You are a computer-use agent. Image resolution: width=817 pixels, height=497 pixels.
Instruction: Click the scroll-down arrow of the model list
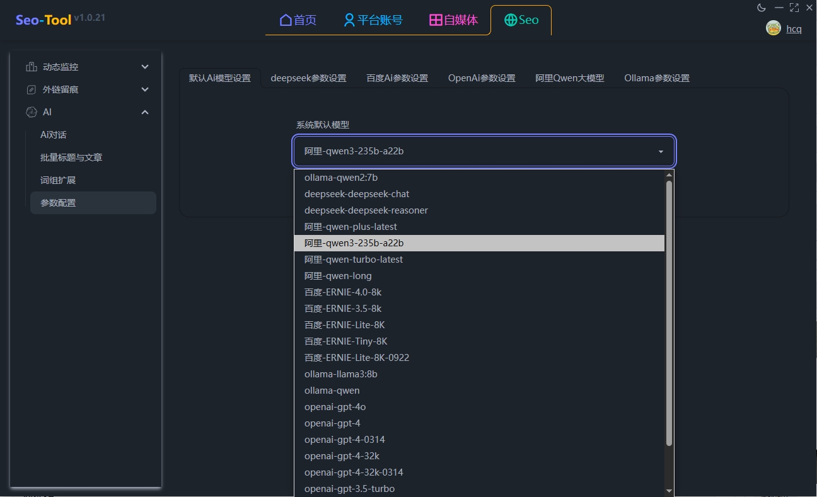point(669,490)
